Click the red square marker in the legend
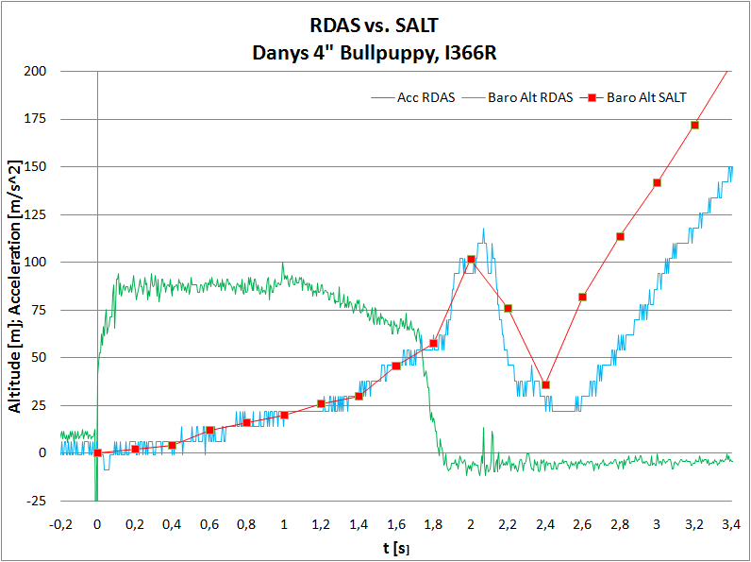Screen dimensions: 751x562 [593, 96]
